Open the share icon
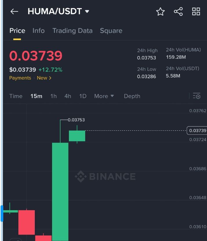The width and height of the screenshot is (207, 241). (x=178, y=12)
